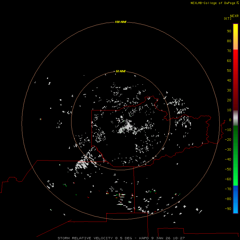Click the -10 value on the velocity scale
This screenshot has height=240, width=240.
tap(228, 130)
